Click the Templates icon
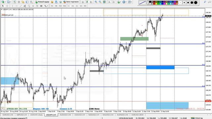 (x=129, y=2)
